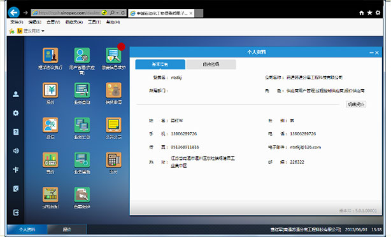Image resolution: width=391 pixels, height=237 pixels.
Task: Click the mobile number next to 手机
Action: click(183, 134)
